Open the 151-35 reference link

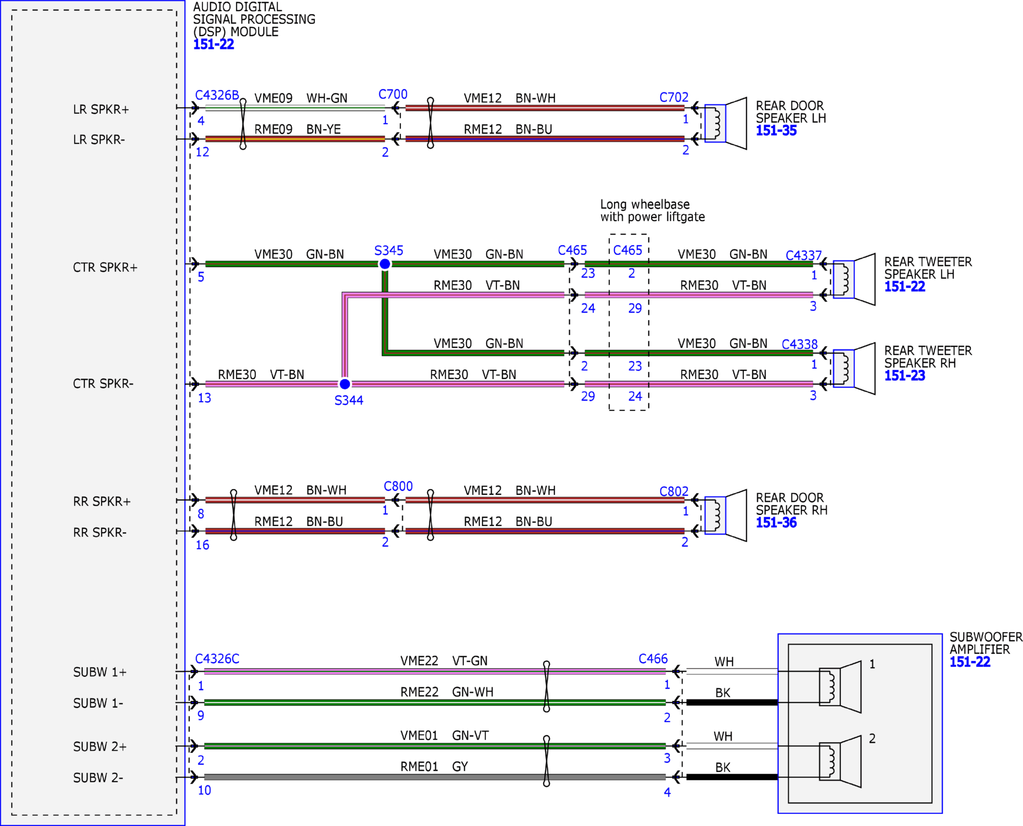click(776, 131)
